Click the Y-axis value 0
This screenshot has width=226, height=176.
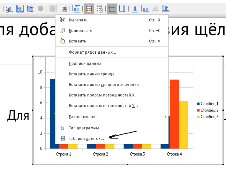click(x=41, y=149)
